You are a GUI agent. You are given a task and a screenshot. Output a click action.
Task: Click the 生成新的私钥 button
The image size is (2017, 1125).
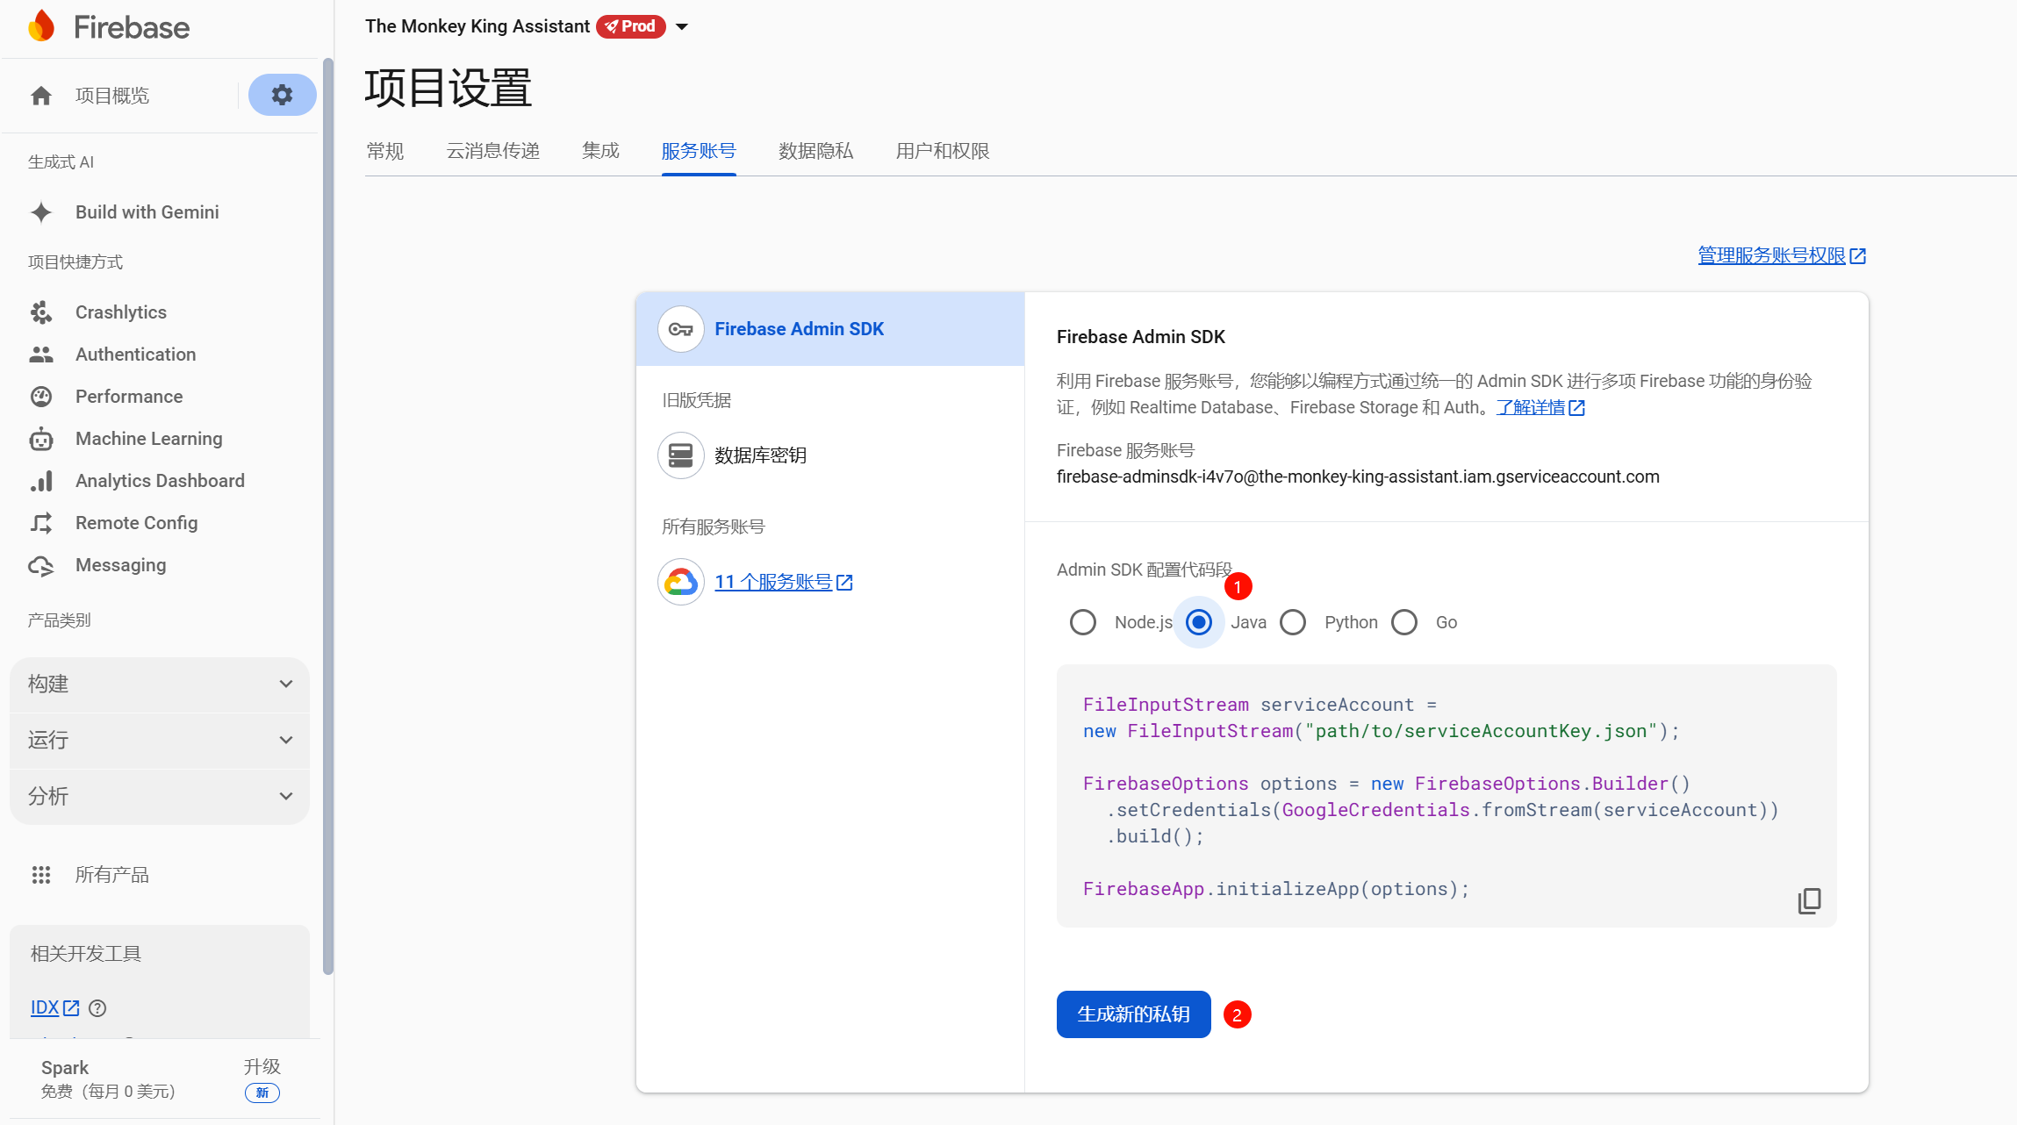[1133, 1014]
